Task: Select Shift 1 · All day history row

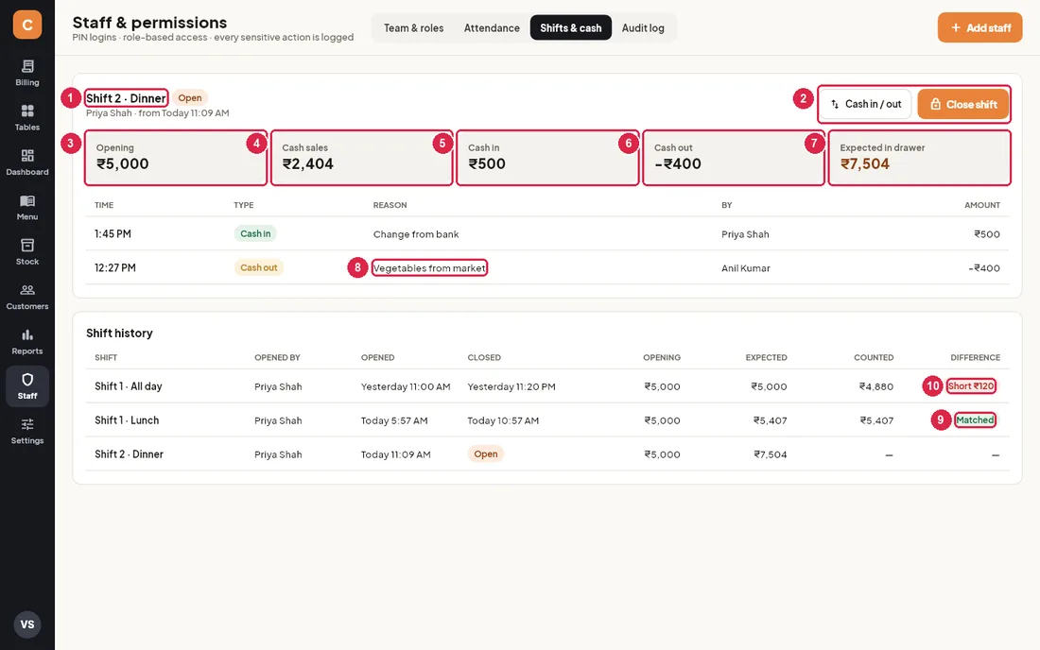Action: [x=547, y=386]
